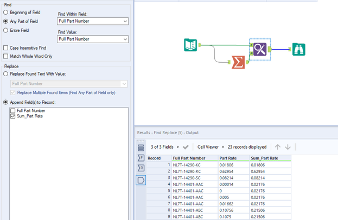Select Part Rate cell 0.01806 in record 1
This screenshot has width=338, height=220.
coord(234,165)
